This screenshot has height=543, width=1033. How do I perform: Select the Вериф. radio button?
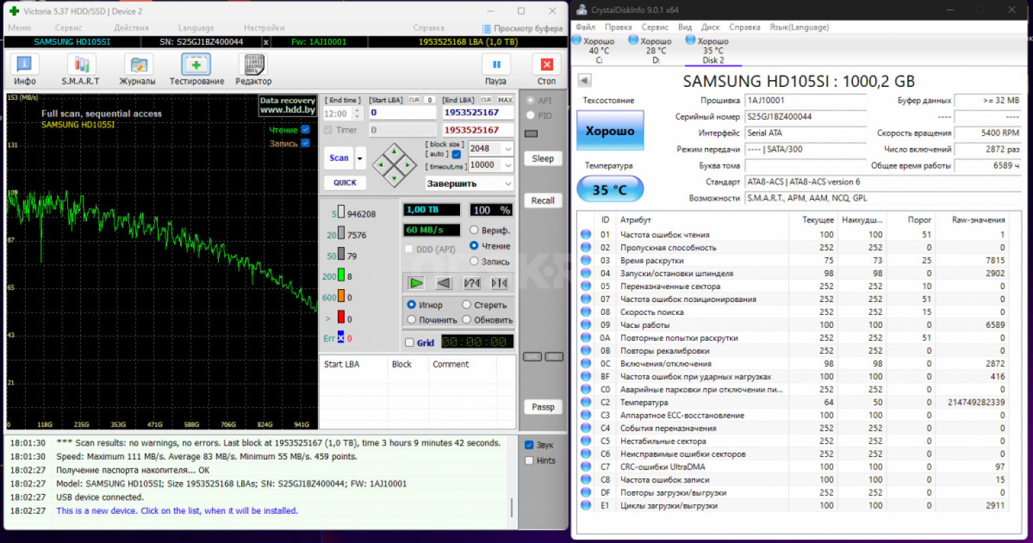[474, 230]
